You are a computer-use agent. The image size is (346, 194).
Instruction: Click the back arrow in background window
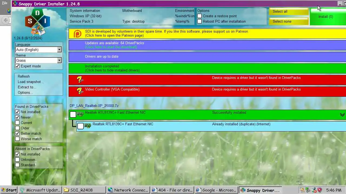[x=6, y=20]
